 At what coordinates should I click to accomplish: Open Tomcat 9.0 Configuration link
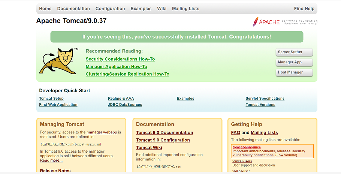(x=163, y=140)
